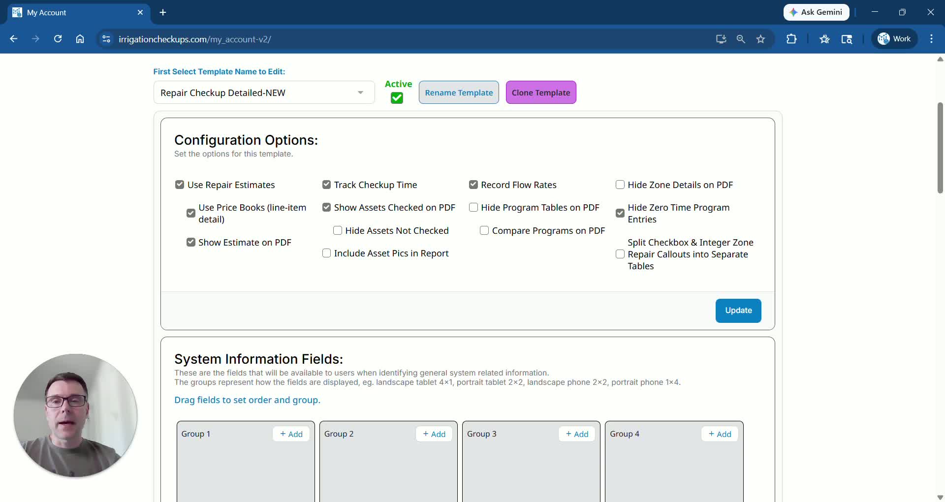Open the Chrome three-dot menu
The height and width of the screenshot is (502, 945).
coord(931,39)
